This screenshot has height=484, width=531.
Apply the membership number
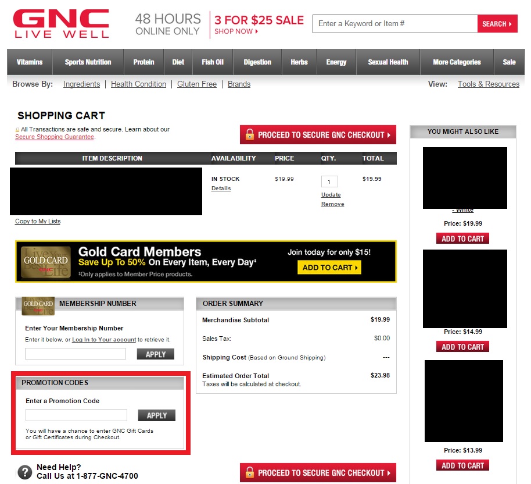pyautogui.click(x=156, y=354)
